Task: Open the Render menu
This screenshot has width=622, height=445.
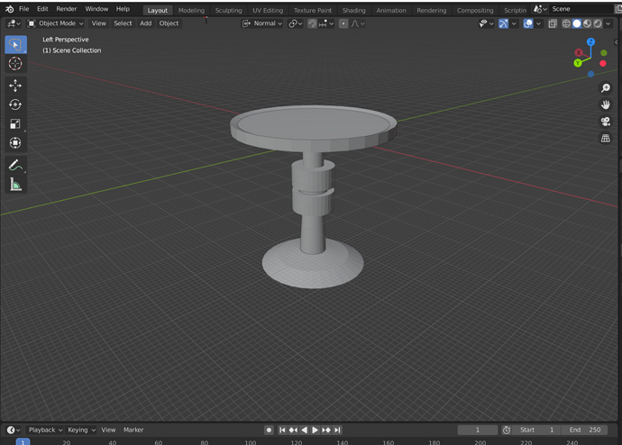Action: tap(66, 9)
